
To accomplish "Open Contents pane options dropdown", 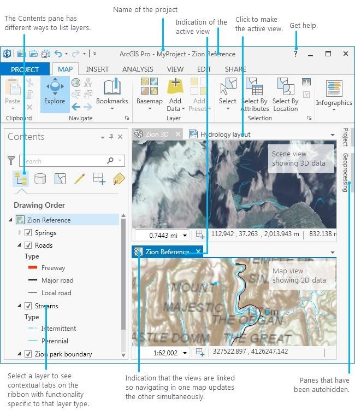I will (x=102, y=137).
